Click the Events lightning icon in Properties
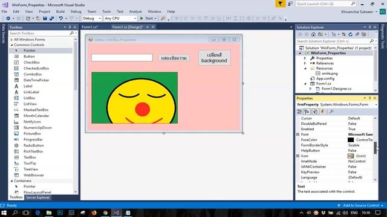Image resolution: width=387 pixels, height=217 pixels. click(322, 112)
